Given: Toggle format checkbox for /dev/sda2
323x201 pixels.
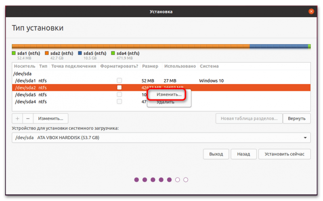Looking at the screenshot, I should pos(119,87).
